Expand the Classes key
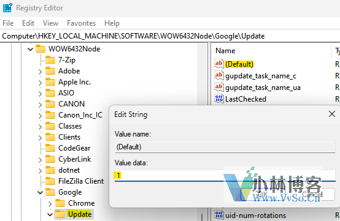The width and height of the screenshot is (340, 221). pos(41,127)
